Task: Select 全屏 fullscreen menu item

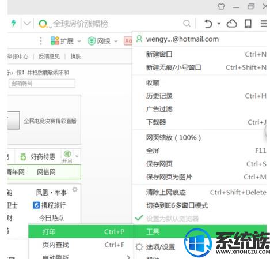Action: (x=200, y=151)
